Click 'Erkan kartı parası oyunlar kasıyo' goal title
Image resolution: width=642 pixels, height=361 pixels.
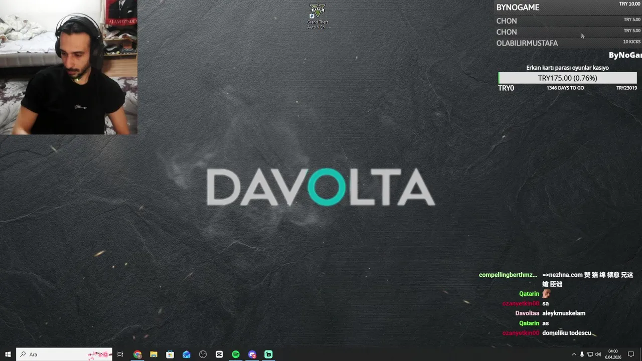click(567, 68)
